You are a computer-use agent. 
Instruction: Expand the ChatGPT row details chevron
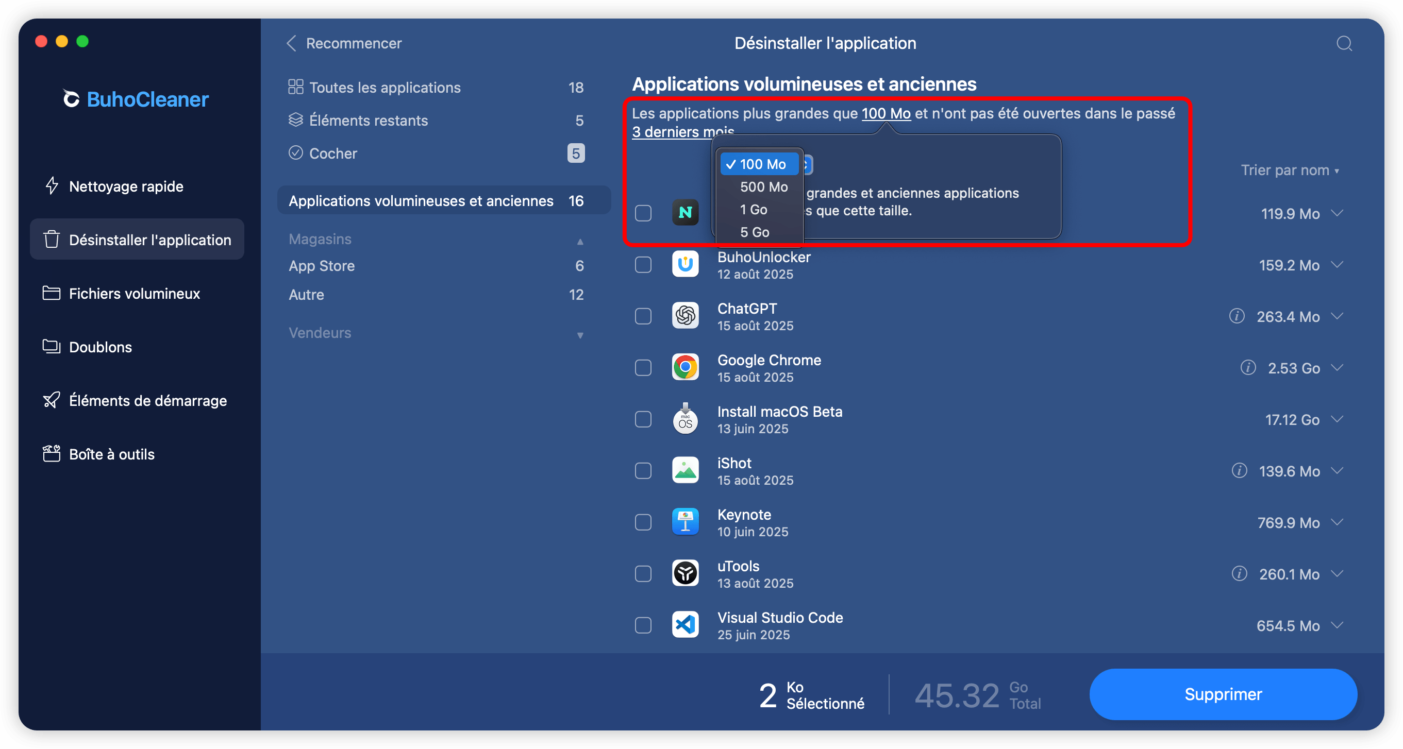coord(1337,316)
